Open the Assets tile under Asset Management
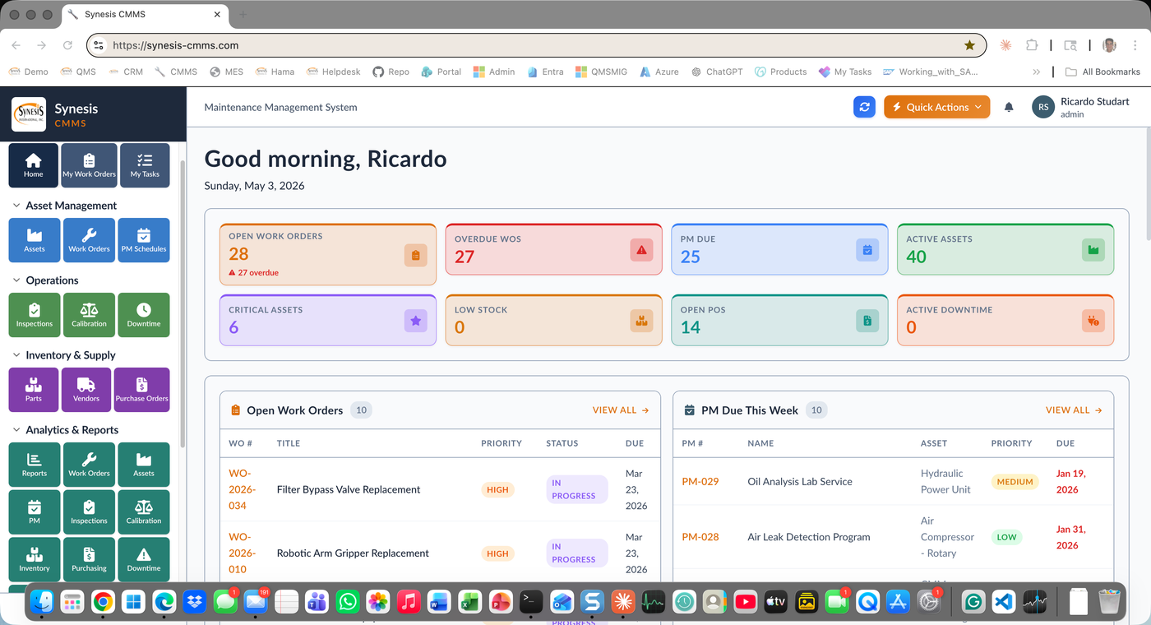Image resolution: width=1151 pixels, height=625 pixels. [x=35, y=240]
